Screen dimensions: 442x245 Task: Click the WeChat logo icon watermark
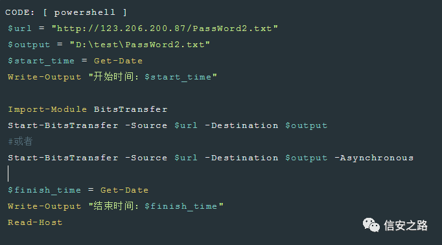(x=371, y=226)
